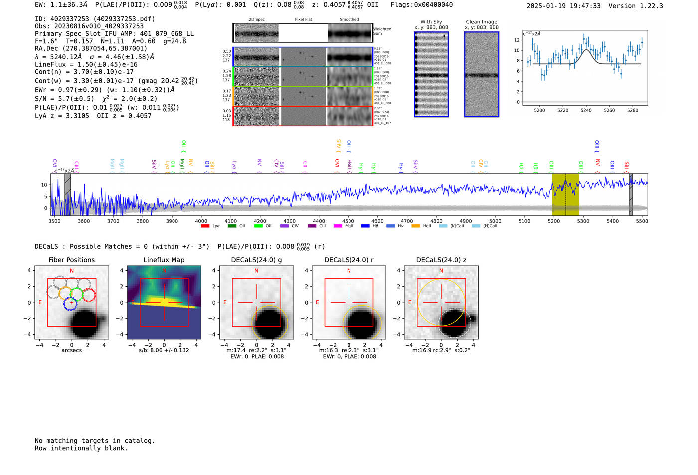
Task: Click the (H)CaII legend swatch
Action: 476,226
